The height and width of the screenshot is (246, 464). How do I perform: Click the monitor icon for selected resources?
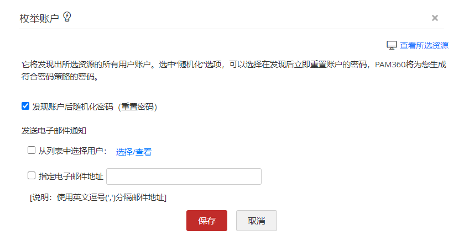(392, 45)
